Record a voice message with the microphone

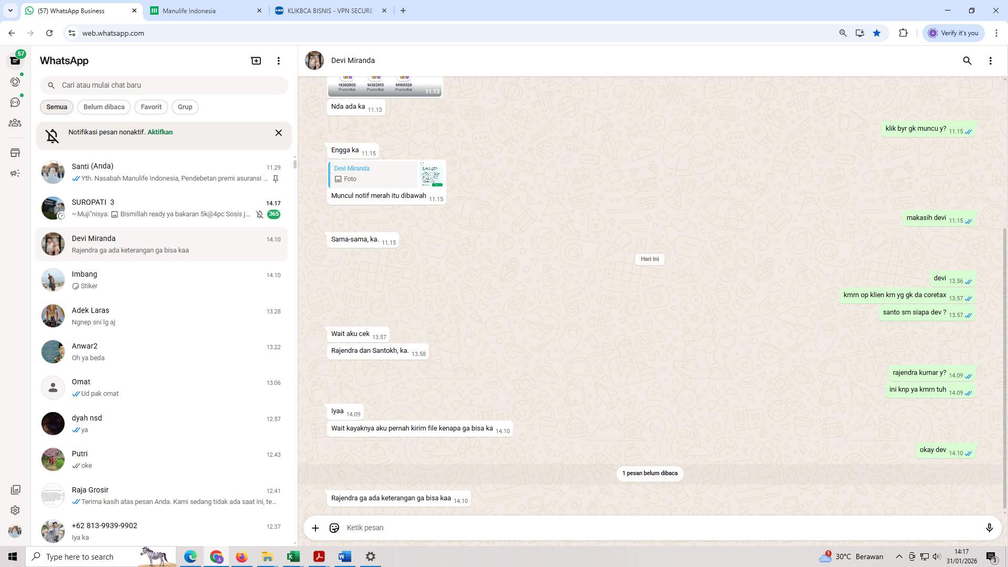click(x=989, y=528)
